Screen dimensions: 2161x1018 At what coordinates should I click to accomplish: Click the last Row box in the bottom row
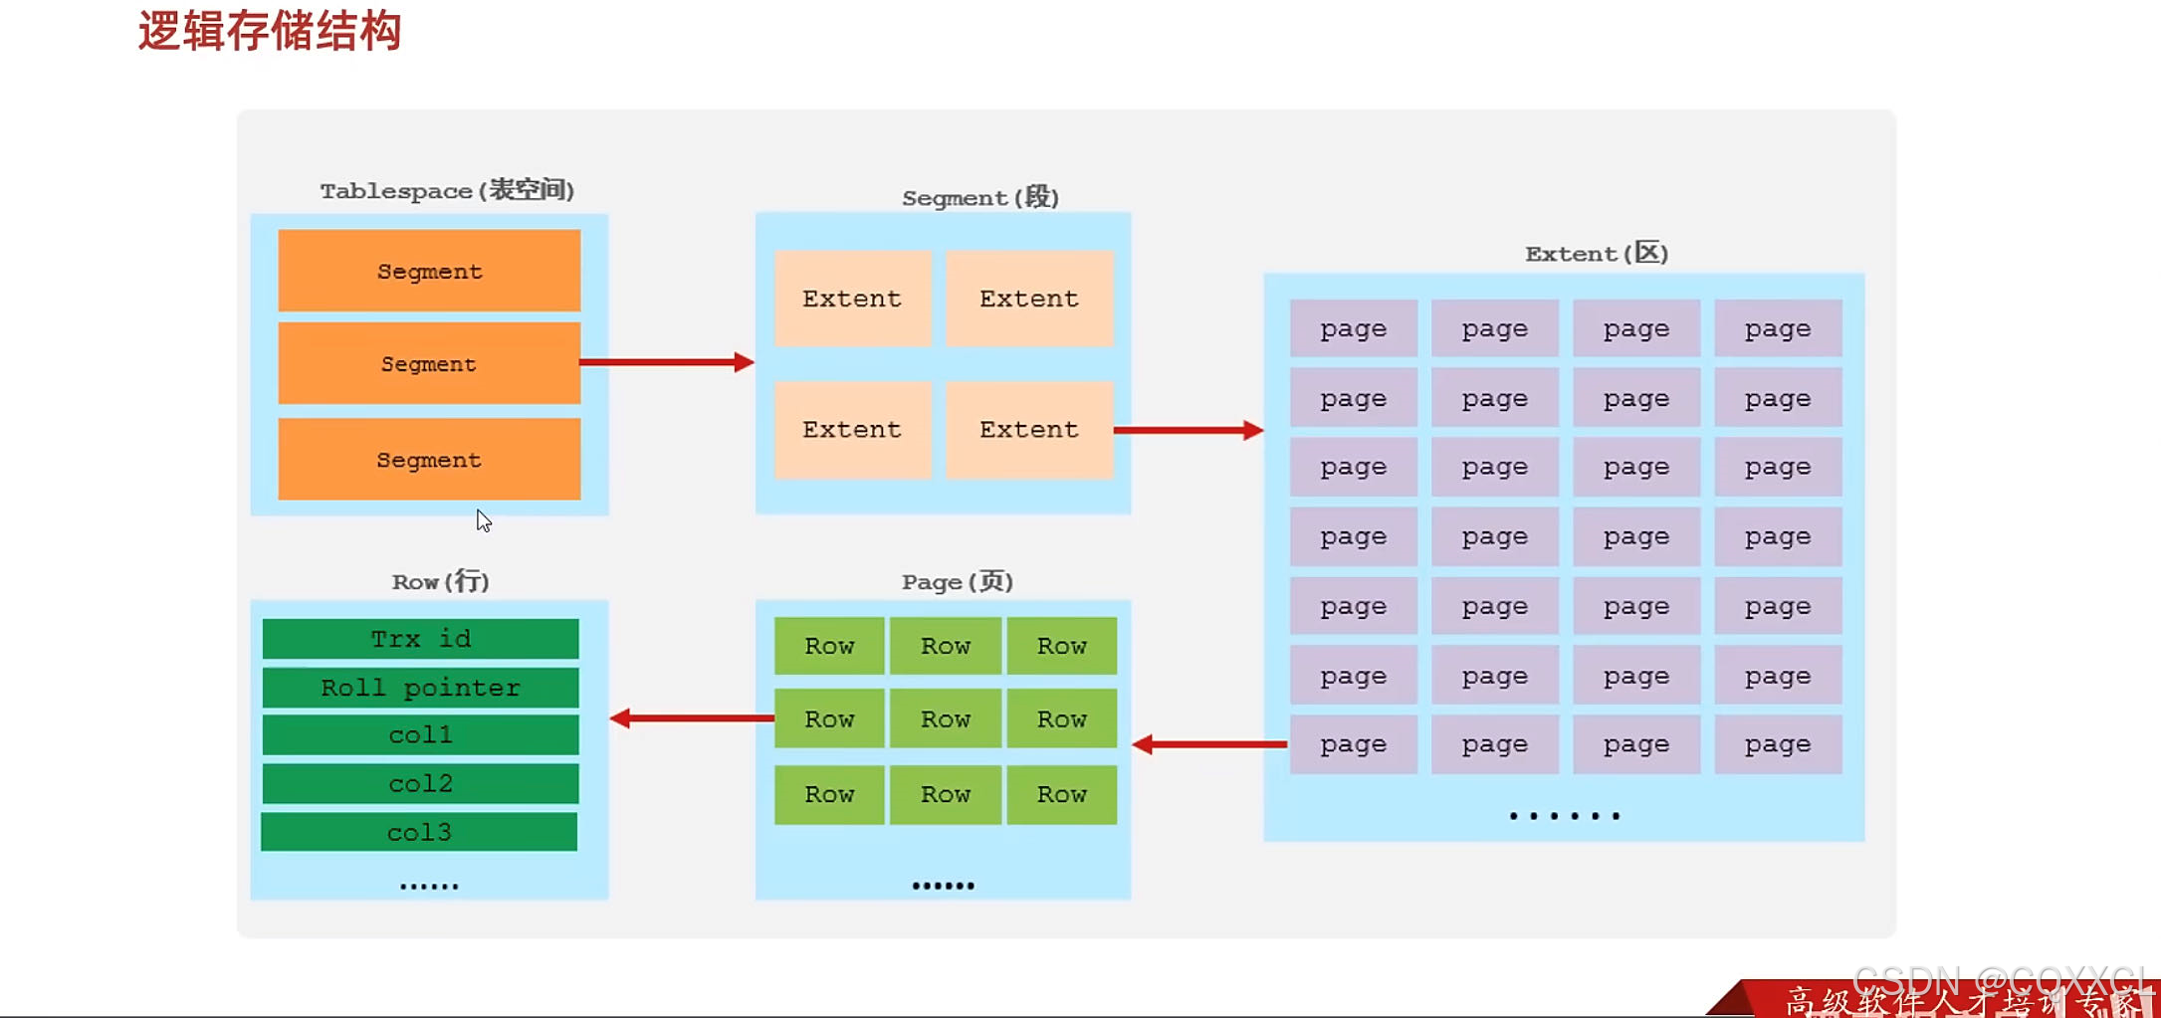click(1062, 794)
